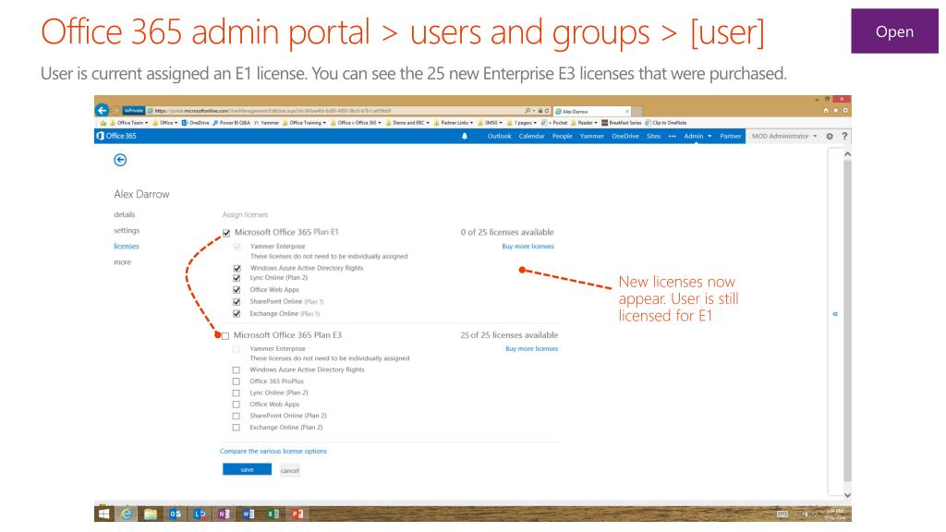The width and height of the screenshot is (946, 532).
Task: Click the Power BI Q&A bookmark
Action: 231,123
